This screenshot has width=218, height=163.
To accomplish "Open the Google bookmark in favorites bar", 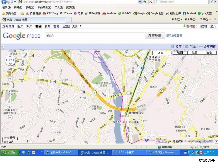I will coord(139,13).
